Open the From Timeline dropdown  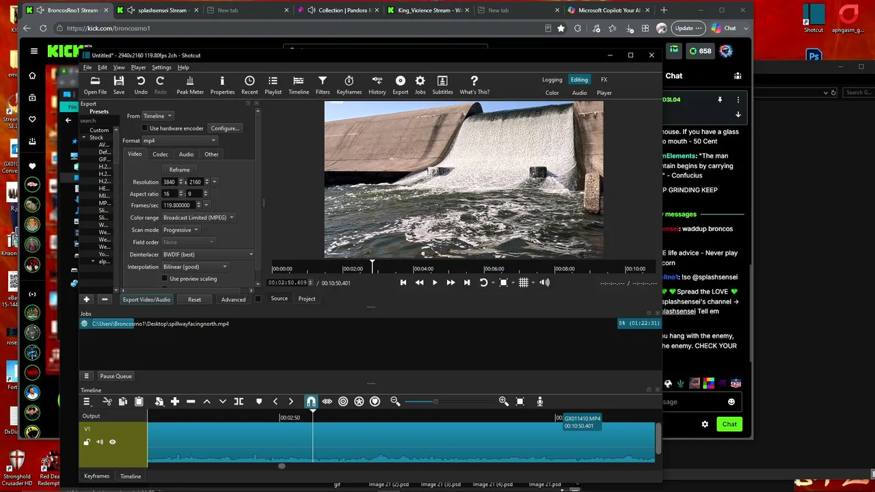tap(157, 116)
